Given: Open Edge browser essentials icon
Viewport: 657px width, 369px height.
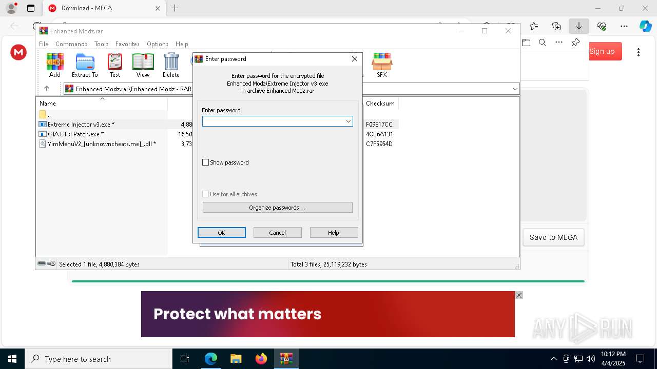Looking at the screenshot, I should pyautogui.click(x=602, y=26).
